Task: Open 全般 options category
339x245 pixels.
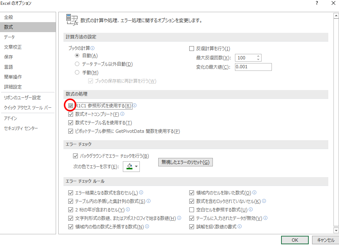Action: (28, 17)
